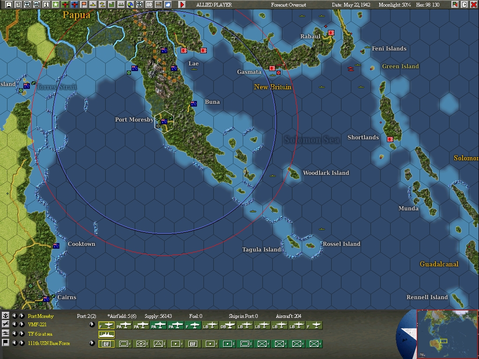This screenshot has height=359, width=479.
Task: Click the 'Port: 2(2)' value
Action: coord(87,316)
